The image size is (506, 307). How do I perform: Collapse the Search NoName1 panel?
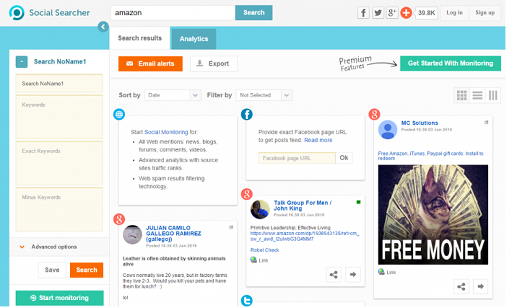pos(22,61)
